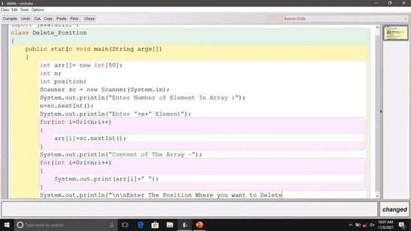The width and height of the screenshot is (411, 231).
Task: Click the 'System.out.print(arr[i]+" ");' line
Action: [106, 179]
